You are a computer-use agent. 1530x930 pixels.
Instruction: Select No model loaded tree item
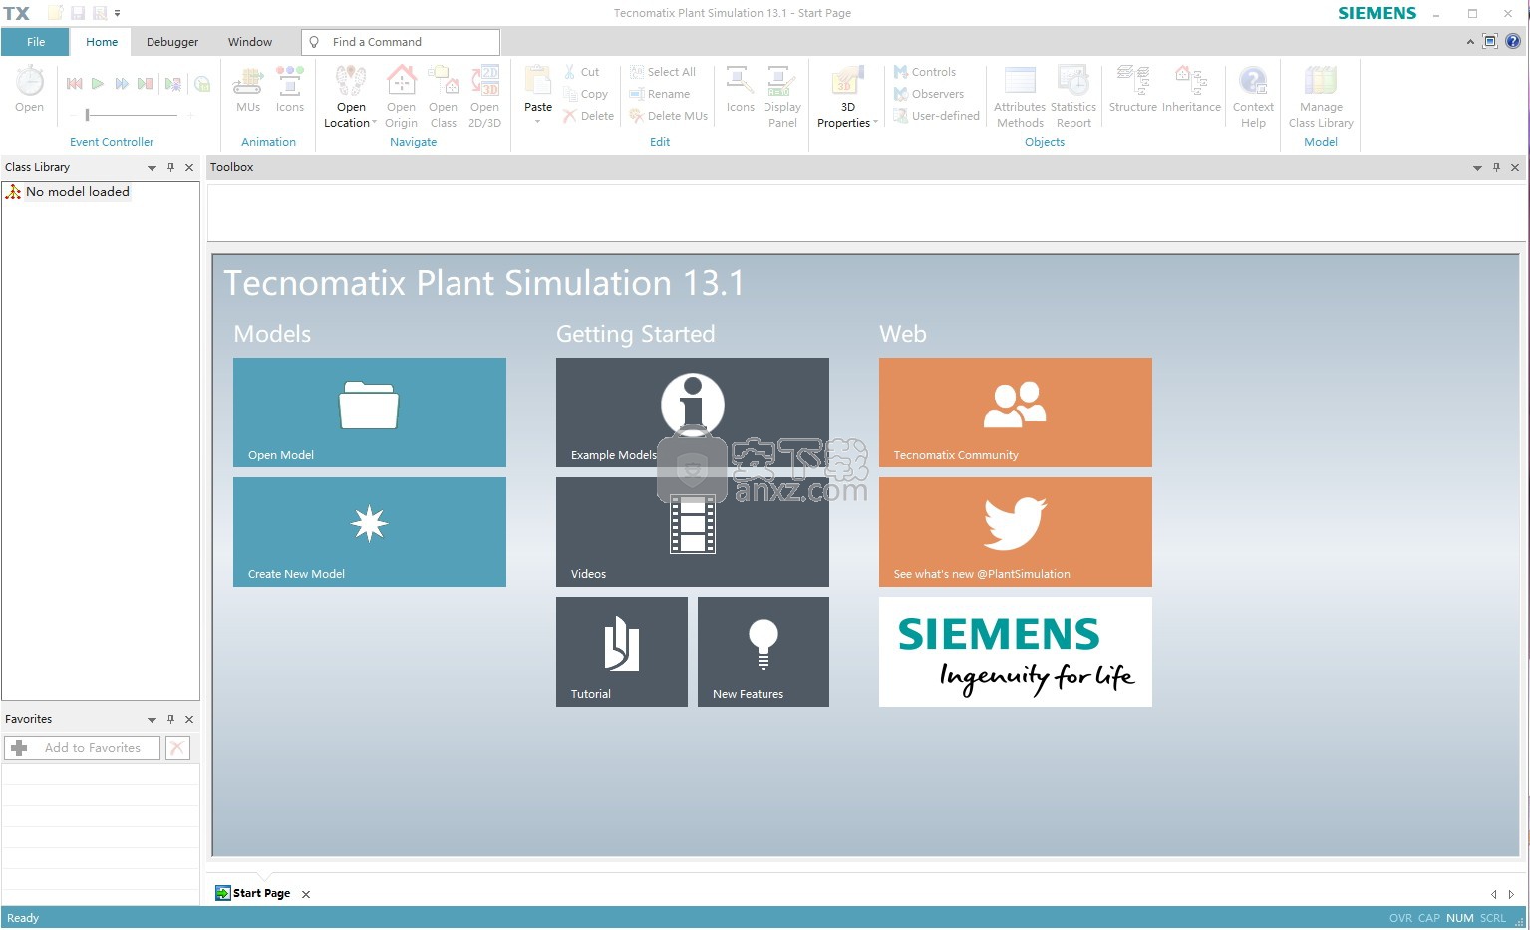[68, 192]
